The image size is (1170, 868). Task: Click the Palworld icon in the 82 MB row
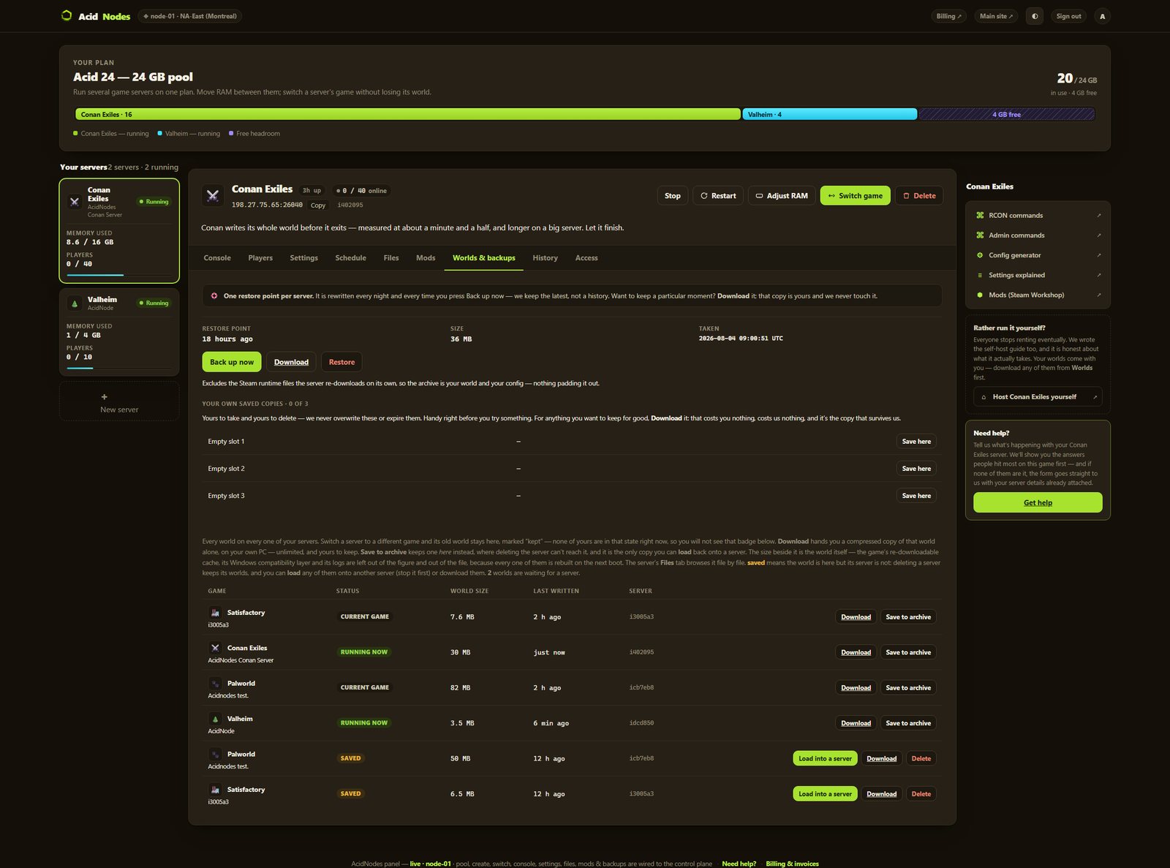[x=215, y=684]
